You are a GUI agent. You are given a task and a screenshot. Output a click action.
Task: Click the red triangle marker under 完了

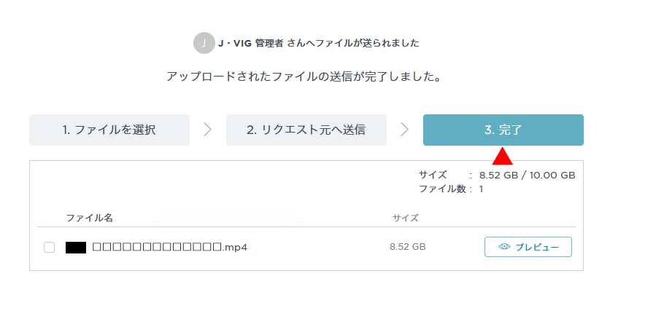(502, 156)
